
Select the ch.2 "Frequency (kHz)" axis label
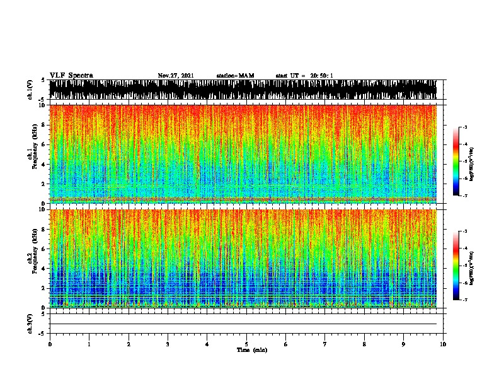pyautogui.click(x=35, y=251)
